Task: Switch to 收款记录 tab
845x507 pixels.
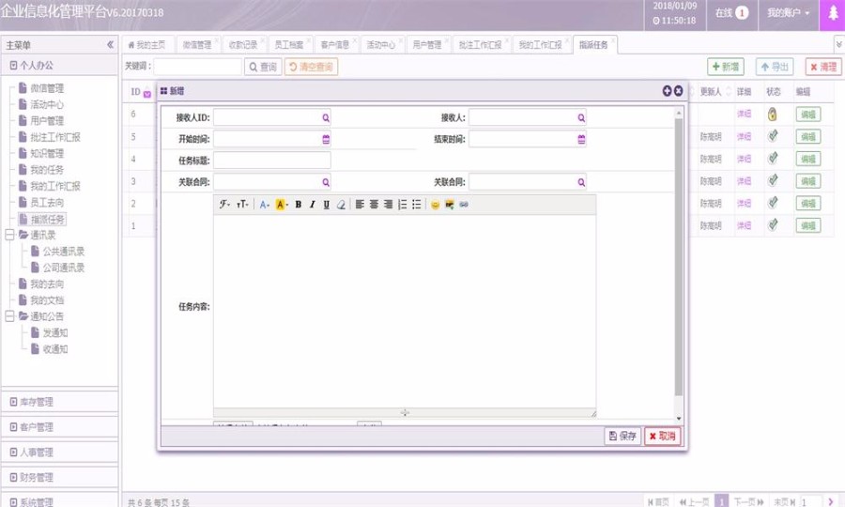Action: pos(243,45)
